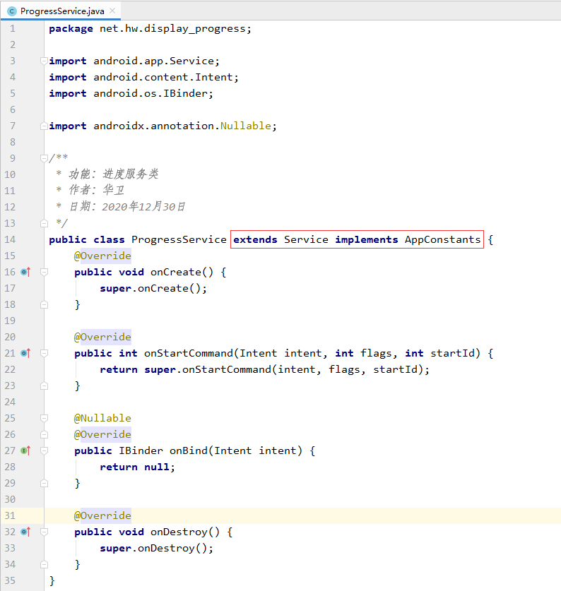561x591 pixels.
Task: Click 'return null;' on line 28
Action: [137, 467]
